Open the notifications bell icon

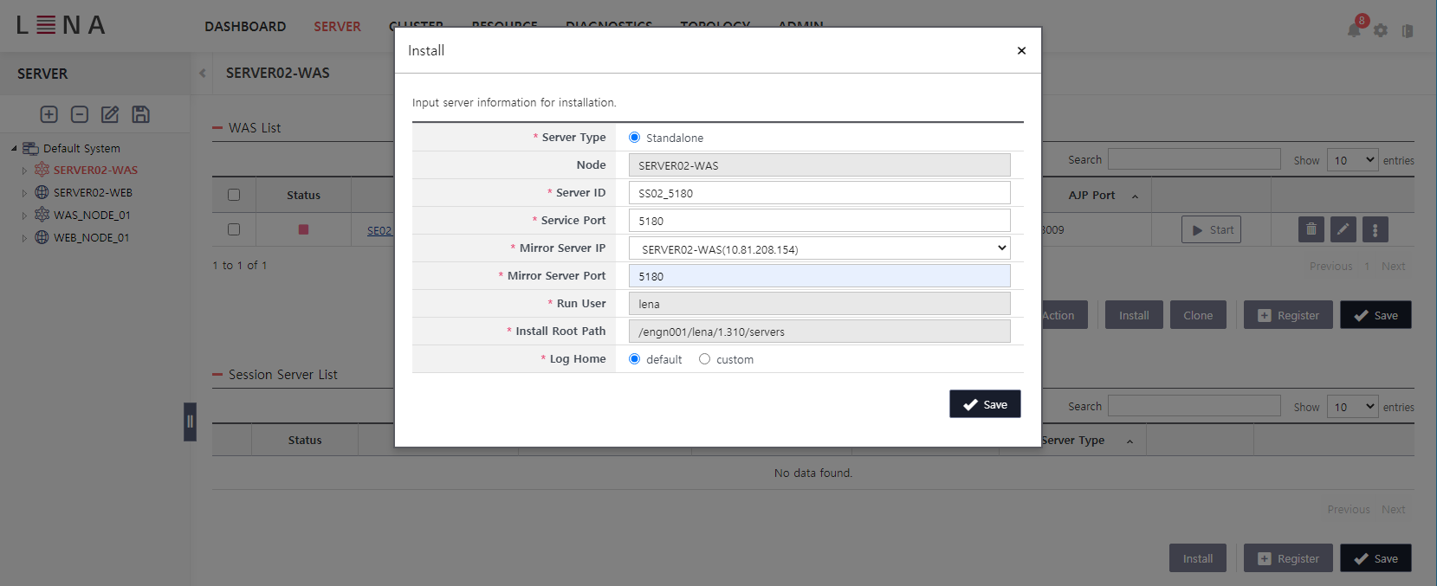1354,30
